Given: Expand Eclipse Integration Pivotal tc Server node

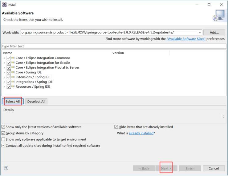Looking at the screenshot, I should [4, 67].
